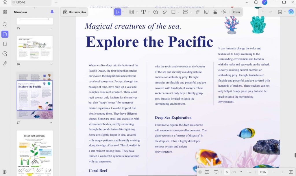Select the pencil drawing tool

(x=164, y=12)
